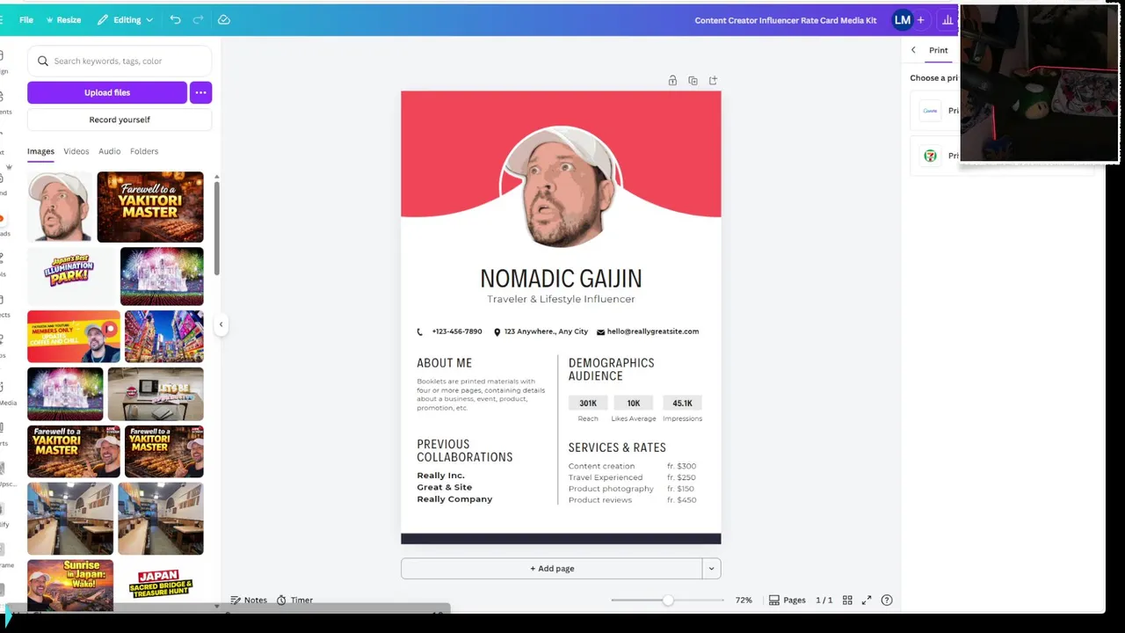Image resolution: width=1125 pixels, height=633 pixels.
Task: Select the large Farewell to a Yakitori Master thumbnail
Action: pos(150,207)
